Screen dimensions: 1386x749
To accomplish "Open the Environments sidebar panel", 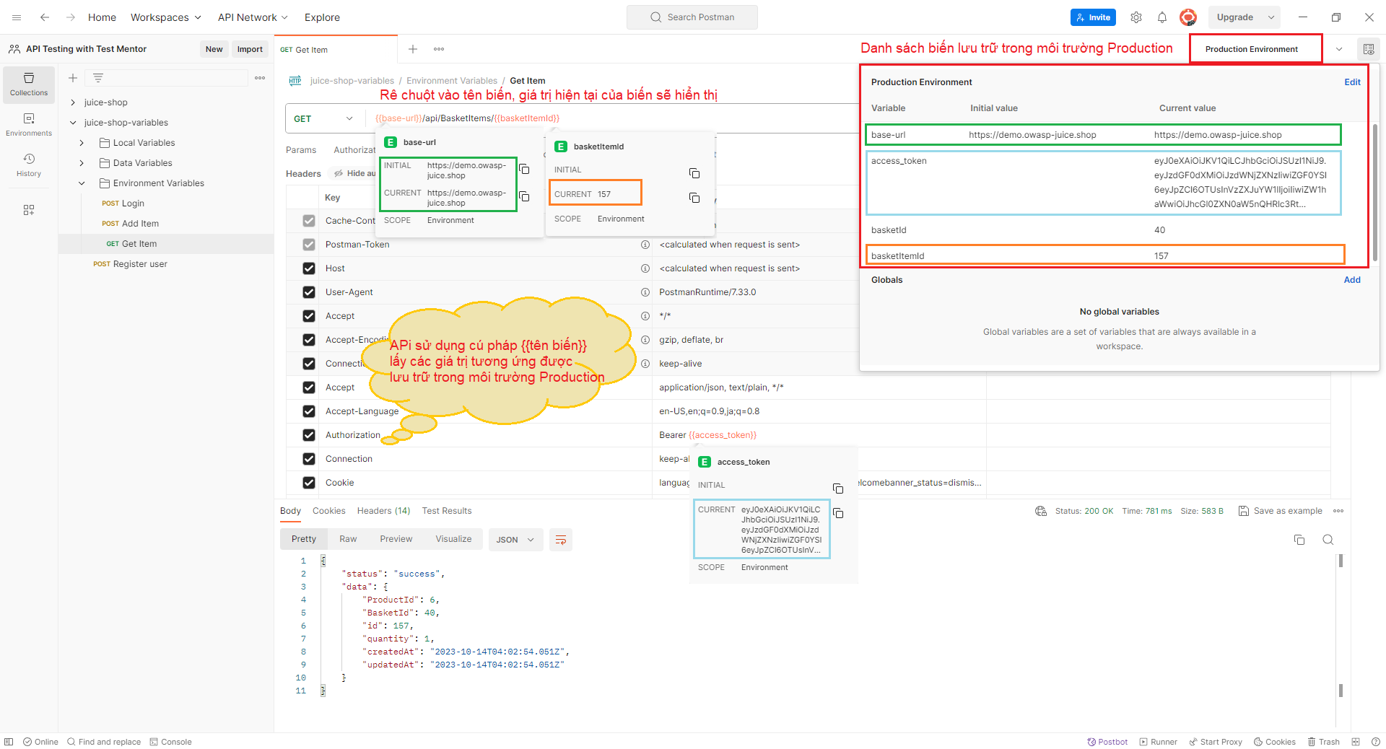I will (x=29, y=125).
